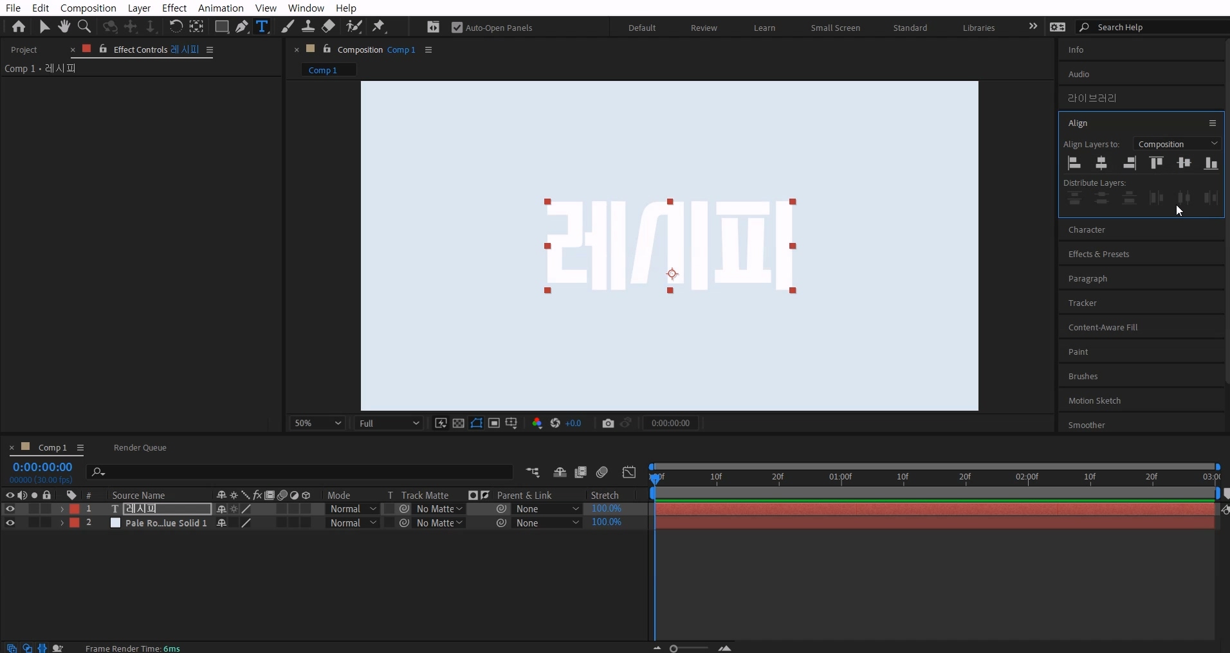
Task: Toggle the transparency grid in viewer
Action: click(x=459, y=424)
